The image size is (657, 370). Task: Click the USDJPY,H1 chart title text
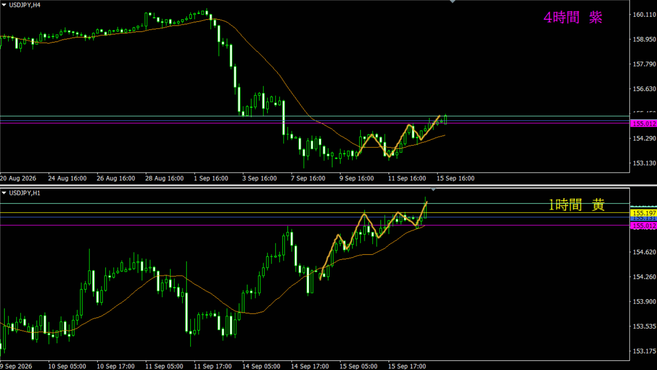pyautogui.click(x=25, y=193)
